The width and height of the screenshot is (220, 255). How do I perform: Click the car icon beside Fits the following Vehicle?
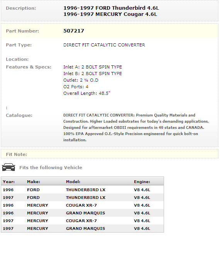(8, 167)
